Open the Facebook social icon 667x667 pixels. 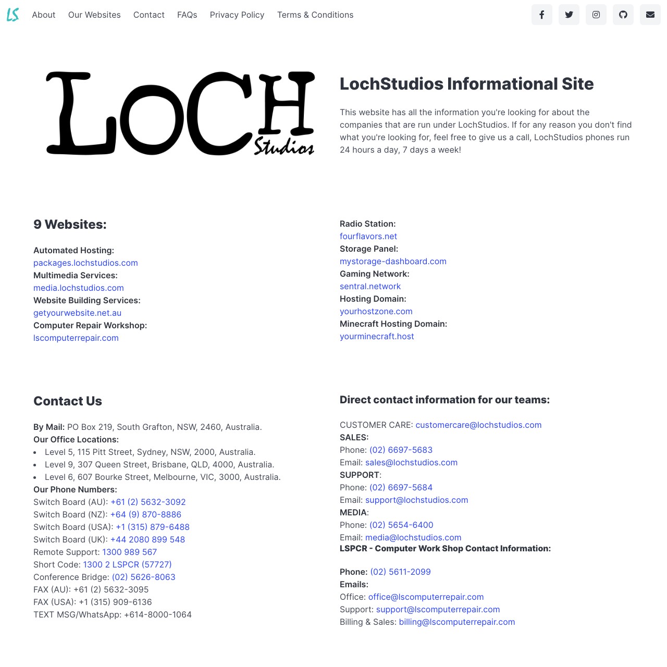542,15
